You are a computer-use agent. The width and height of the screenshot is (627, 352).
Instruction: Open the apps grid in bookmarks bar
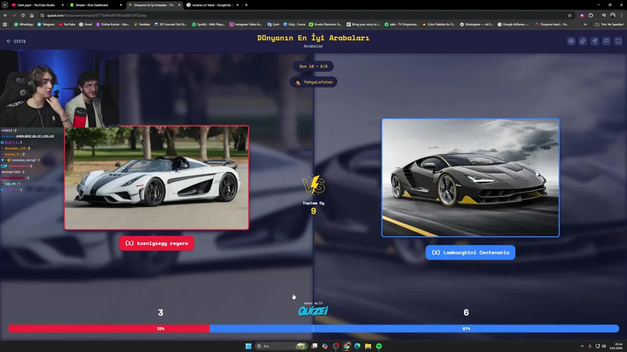[x=5, y=24]
